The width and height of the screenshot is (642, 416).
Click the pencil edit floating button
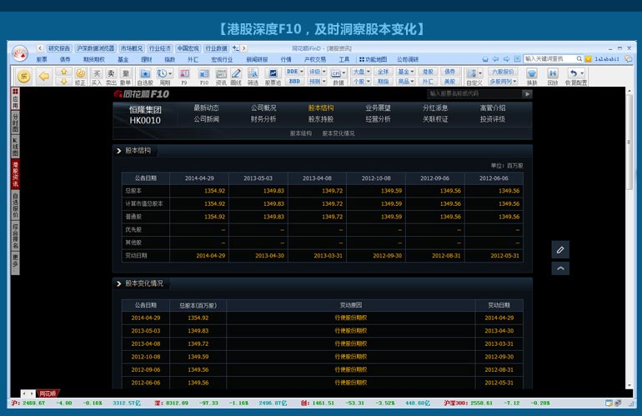tap(560, 250)
